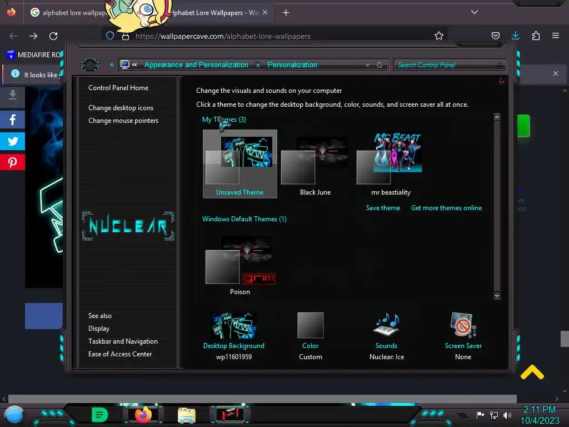Image resolution: width=569 pixels, height=427 pixels.
Task: Click the tracking protection shield icon
Action: pos(110,36)
